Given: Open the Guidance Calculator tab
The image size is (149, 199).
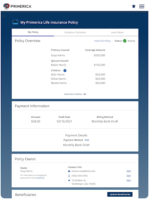Looking at the screenshot, I should point(75,32).
